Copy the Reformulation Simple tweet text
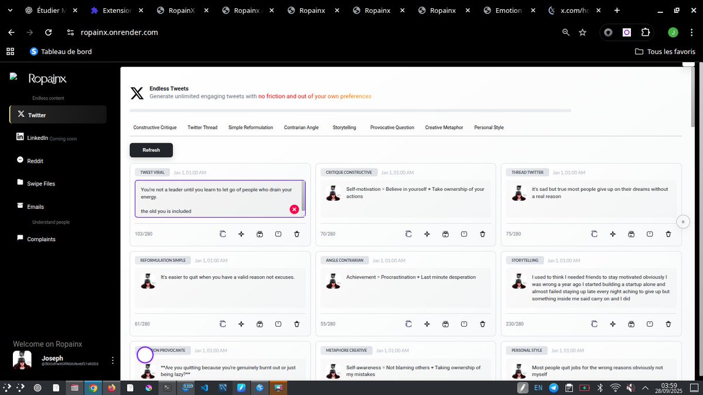This screenshot has width=703, height=395. (x=223, y=324)
